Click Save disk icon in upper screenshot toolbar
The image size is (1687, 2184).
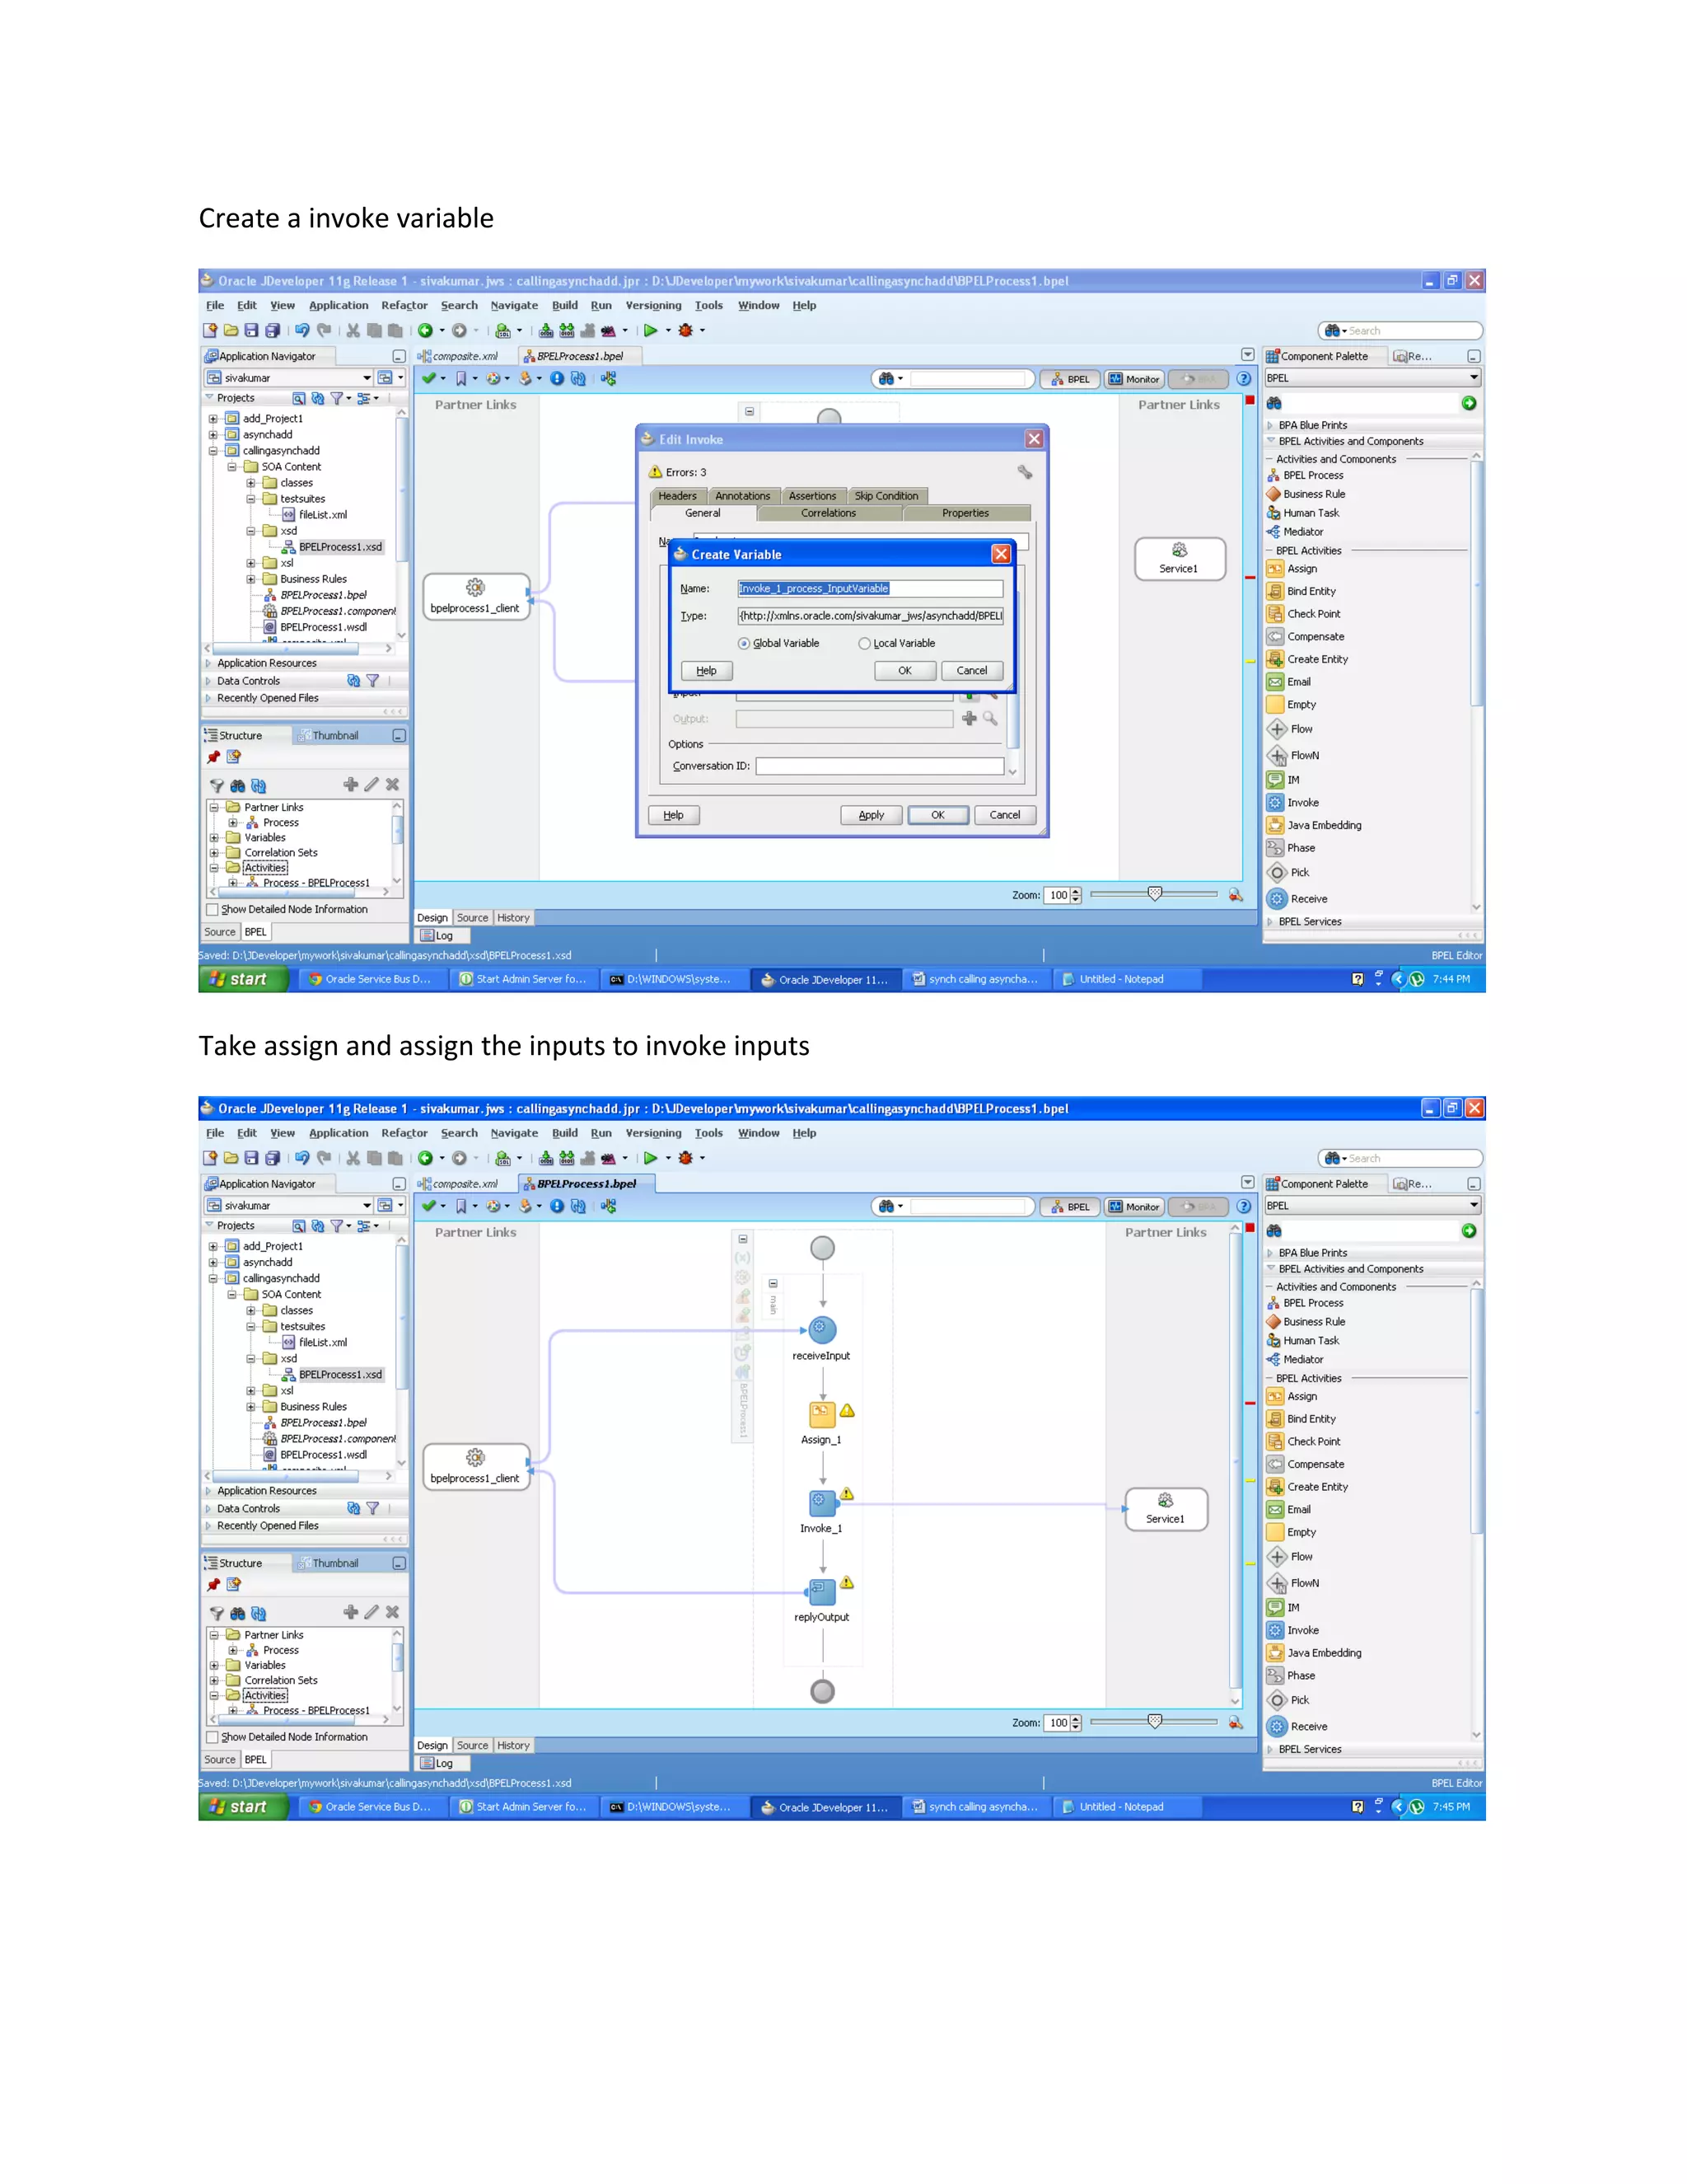click(251, 330)
